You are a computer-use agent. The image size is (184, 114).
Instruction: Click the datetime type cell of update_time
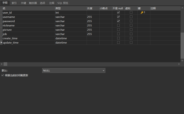click(71, 43)
